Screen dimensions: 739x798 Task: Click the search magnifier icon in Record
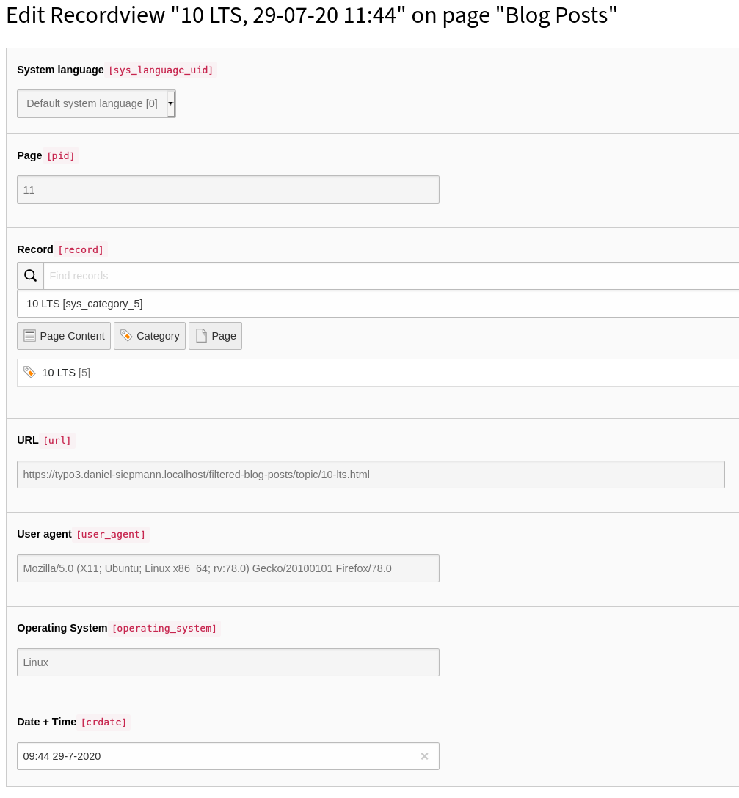(30, 276)
